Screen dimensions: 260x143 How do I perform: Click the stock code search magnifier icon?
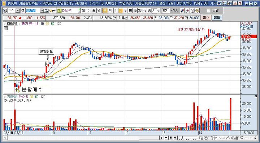[x=47, y=10]
